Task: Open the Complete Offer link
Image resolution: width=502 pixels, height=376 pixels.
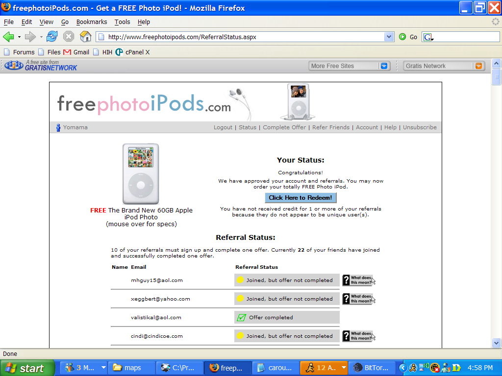Action: point(284,127)
